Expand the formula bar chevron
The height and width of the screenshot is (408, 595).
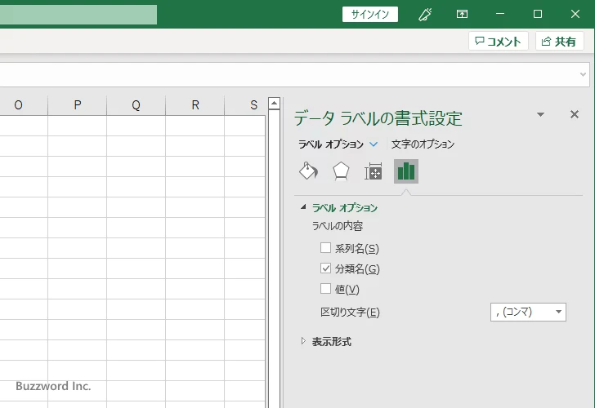click(584, 74)
